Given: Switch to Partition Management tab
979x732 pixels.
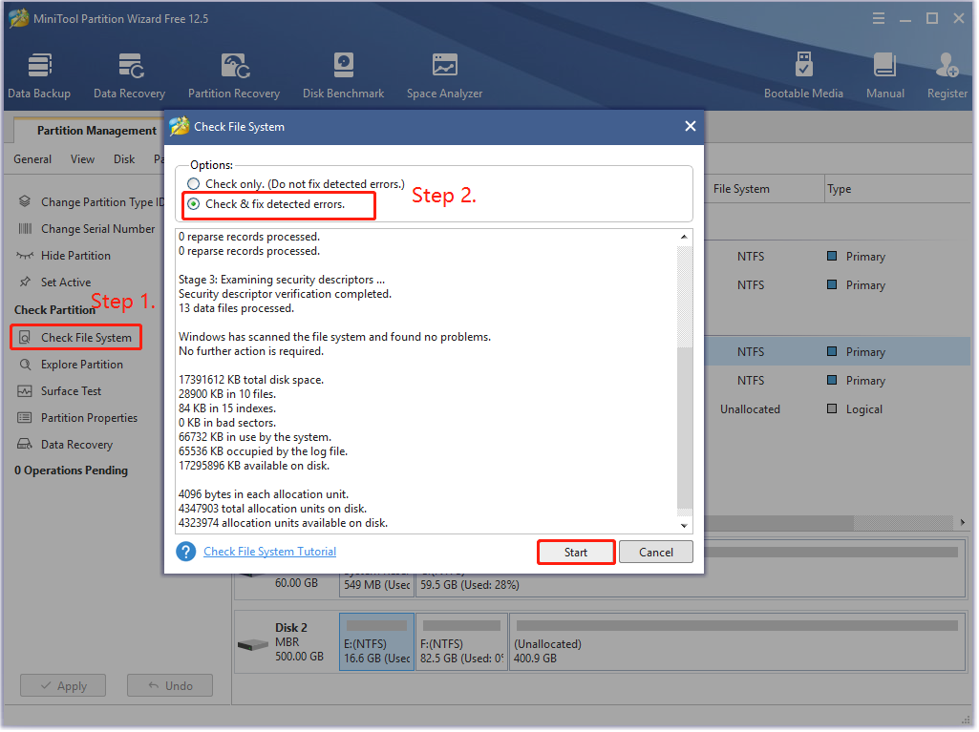Looking at the screenshot, I should tap(96, 131).
